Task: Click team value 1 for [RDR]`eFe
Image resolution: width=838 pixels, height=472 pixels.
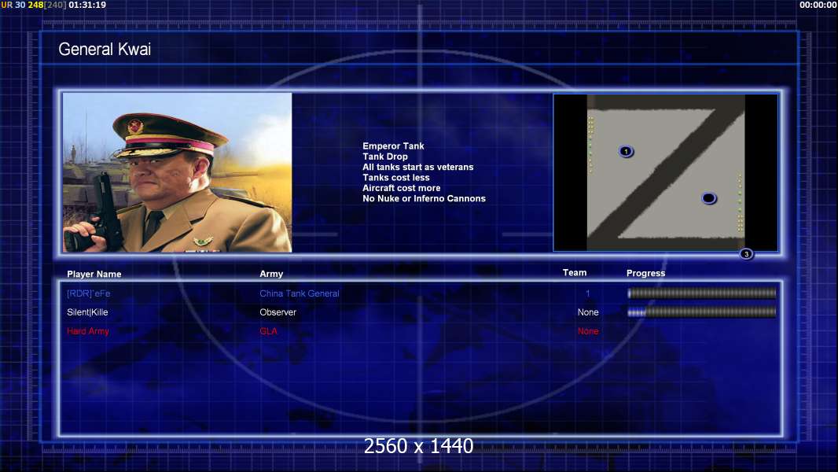Action: [x=587, y=293]
